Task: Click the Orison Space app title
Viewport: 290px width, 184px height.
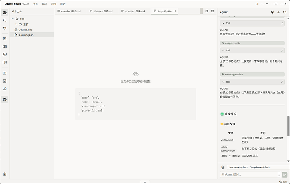Action: pyautogui.click(x=13, y=4)
